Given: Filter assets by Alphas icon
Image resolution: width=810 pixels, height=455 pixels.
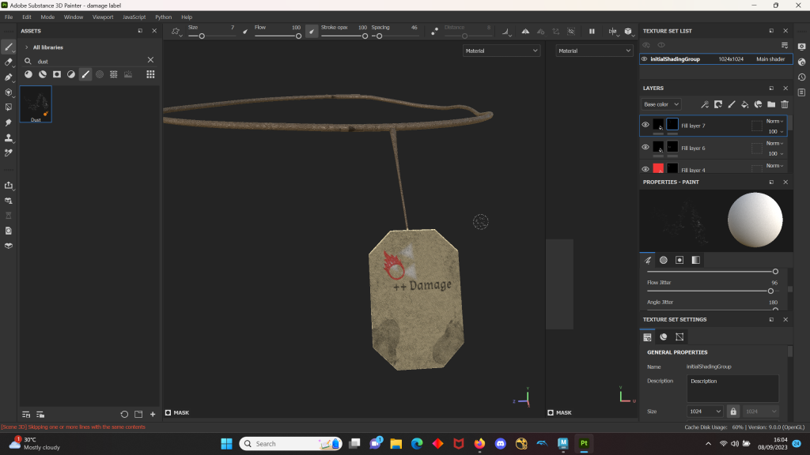Looking at the screenshot, I should click(x=71, y=74).
